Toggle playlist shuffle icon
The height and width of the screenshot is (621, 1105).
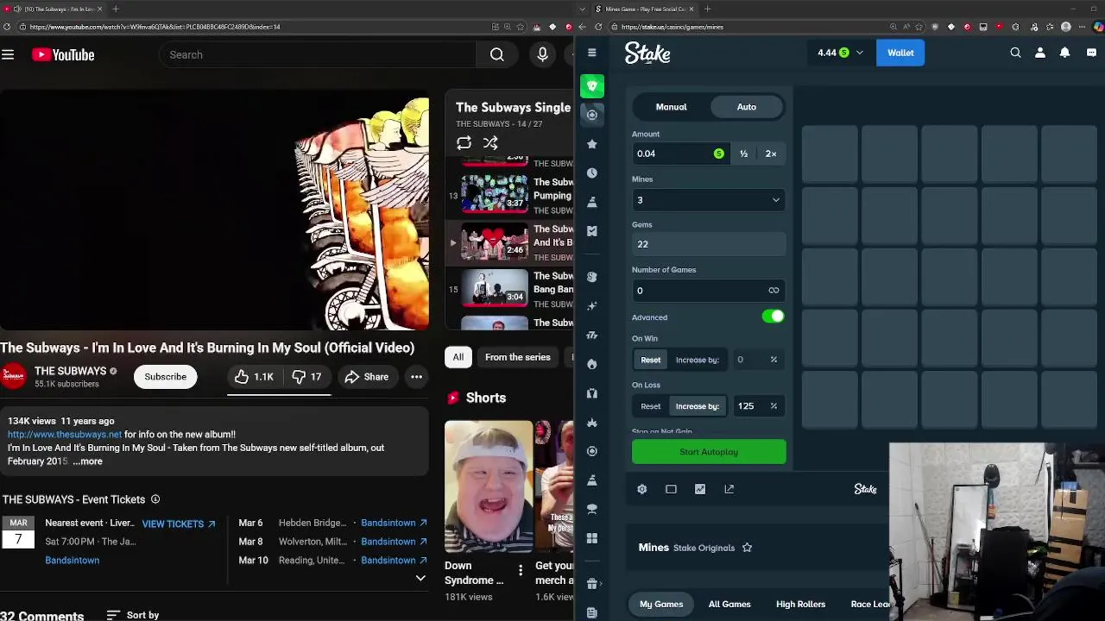click(490, 143)
